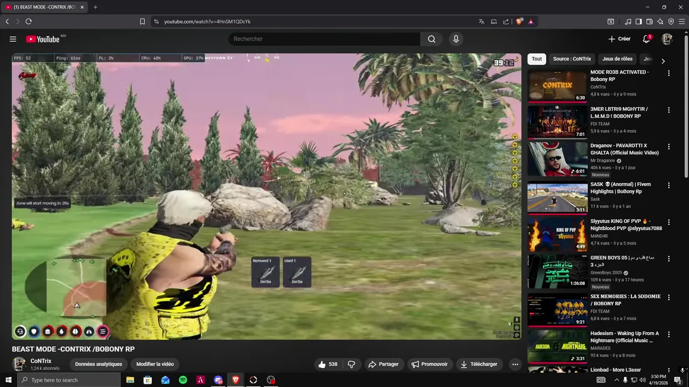Open Brave VPN shield icon

click(671, 21)
